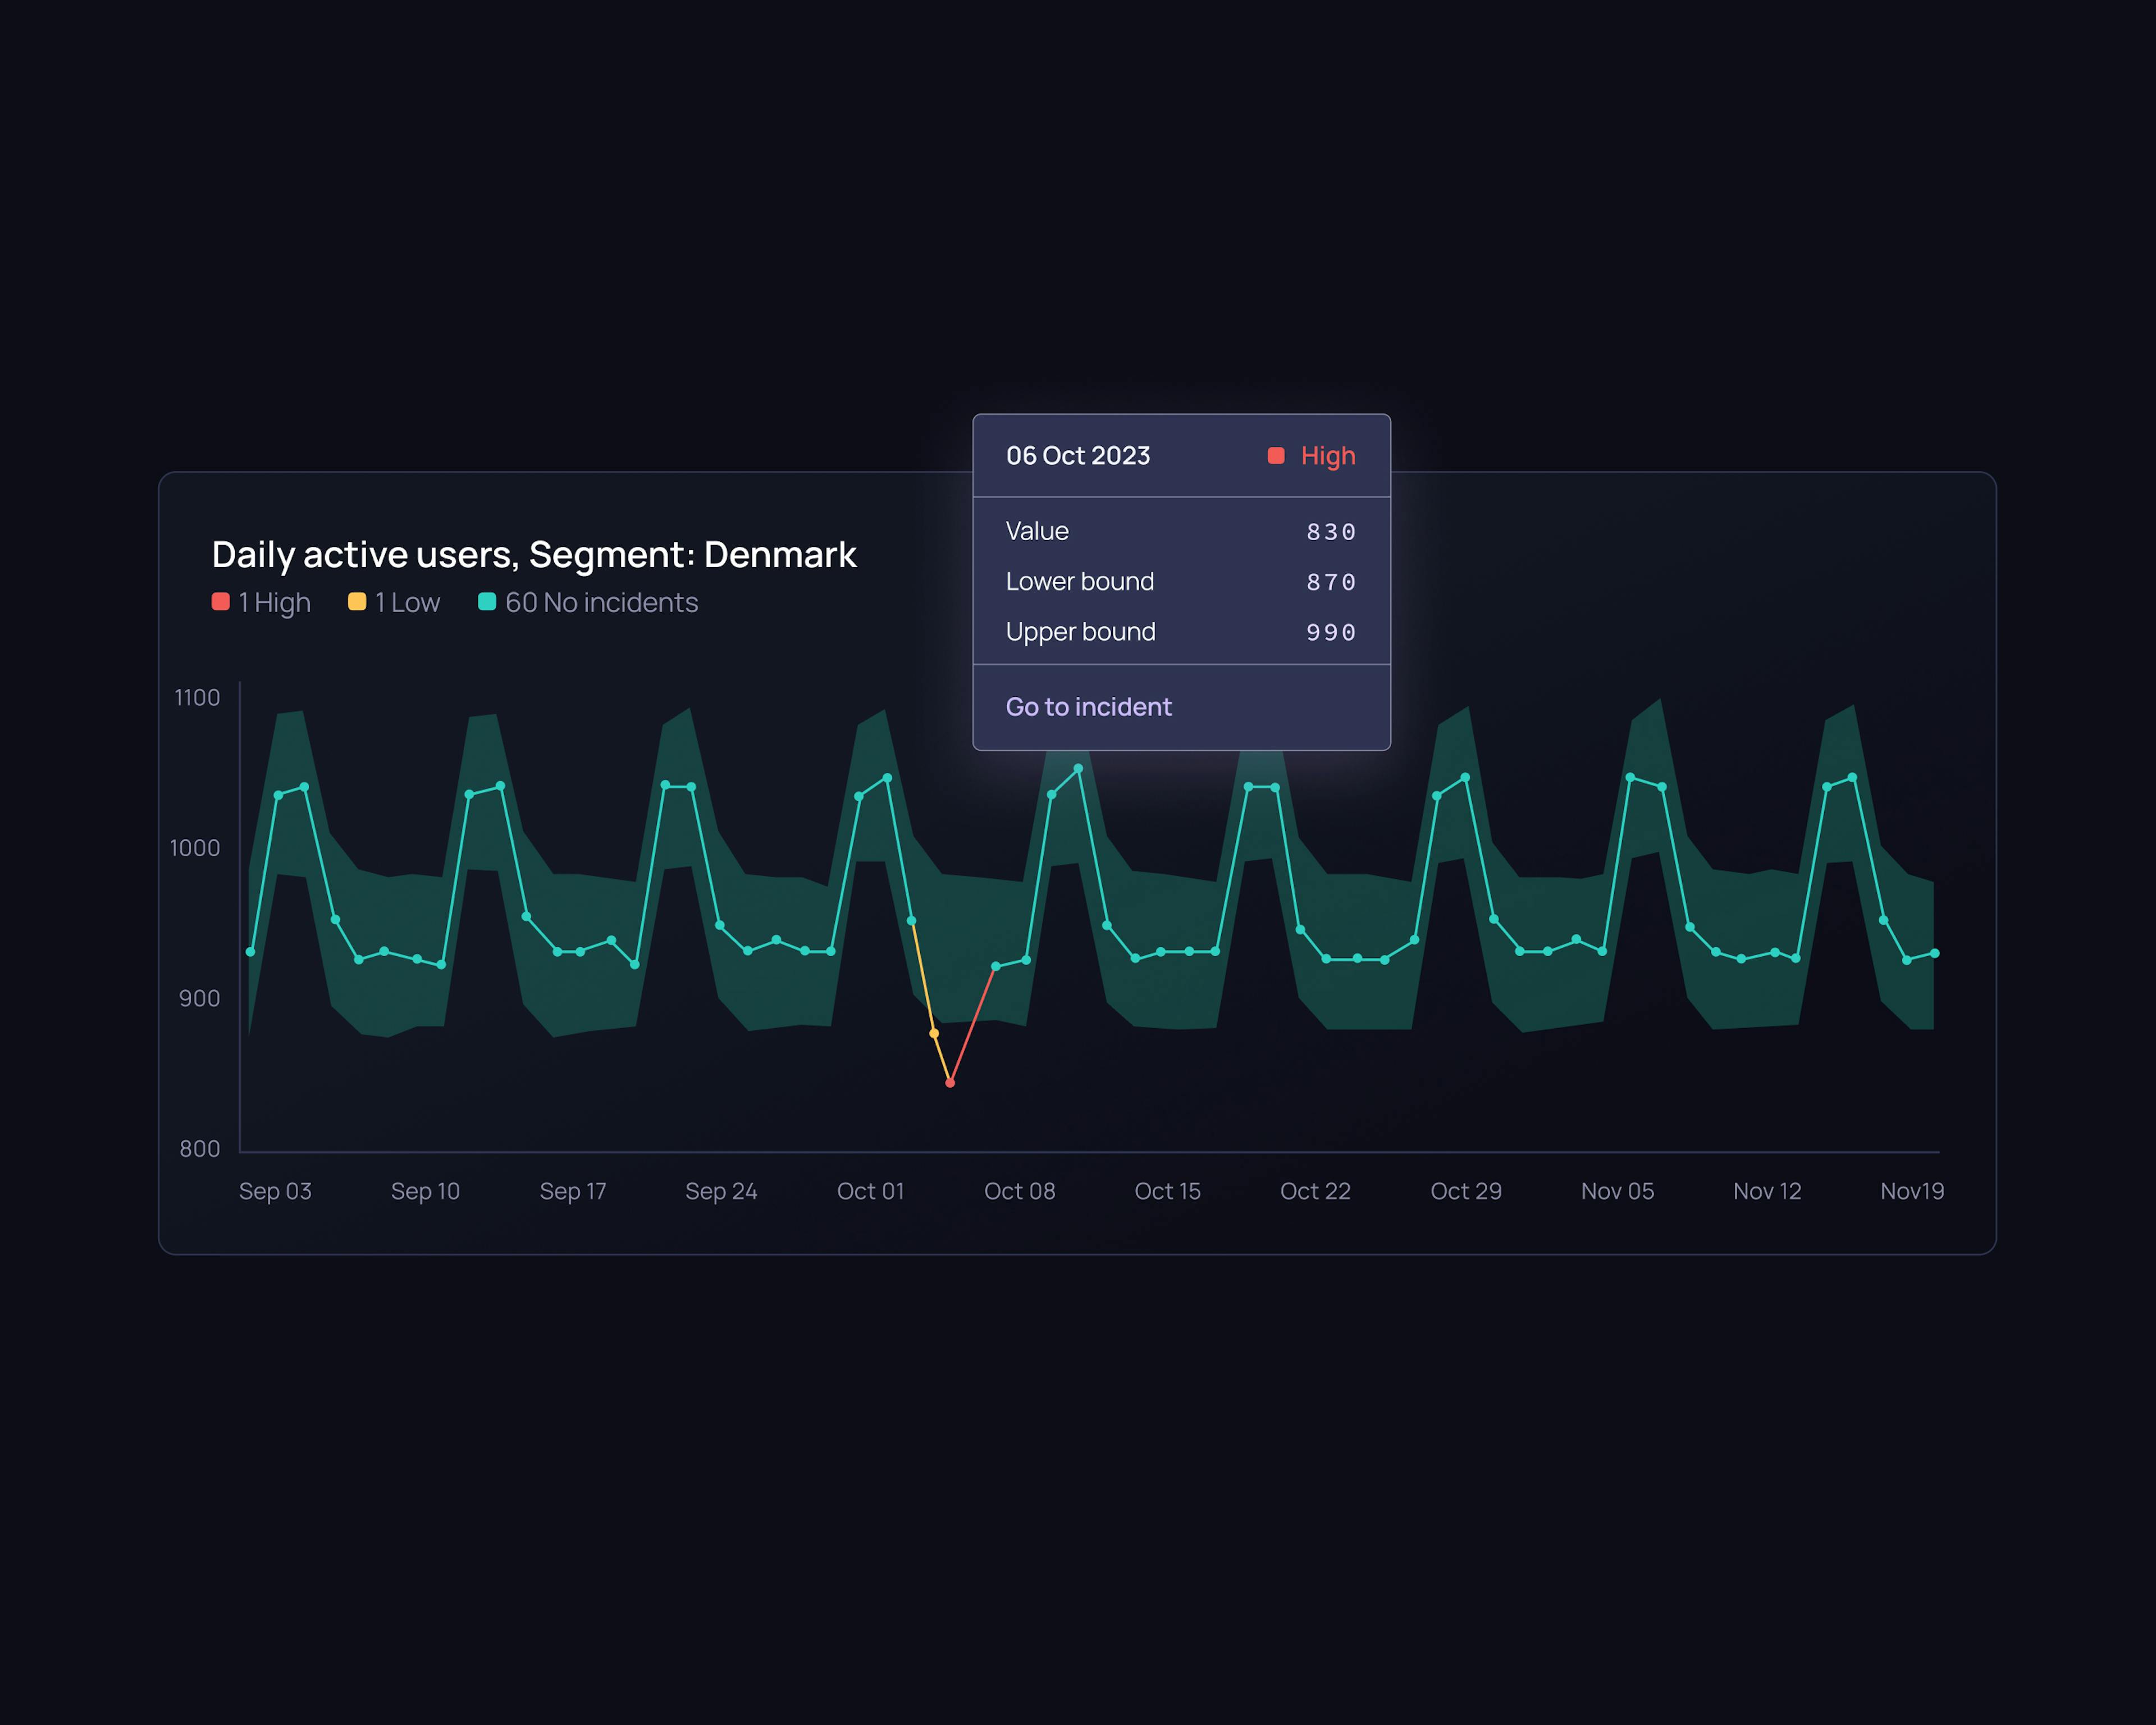Viewport: 2156px width, 1725px height.
Task: Select the Oct 08 axis label
Action: 1019,1191
